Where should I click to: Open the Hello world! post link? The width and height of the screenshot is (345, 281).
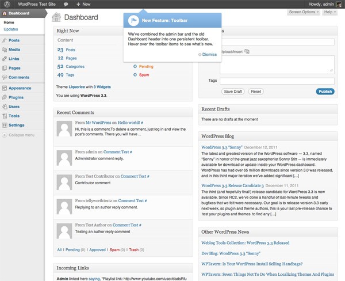129,123
